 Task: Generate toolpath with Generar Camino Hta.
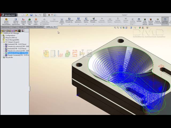24,22
